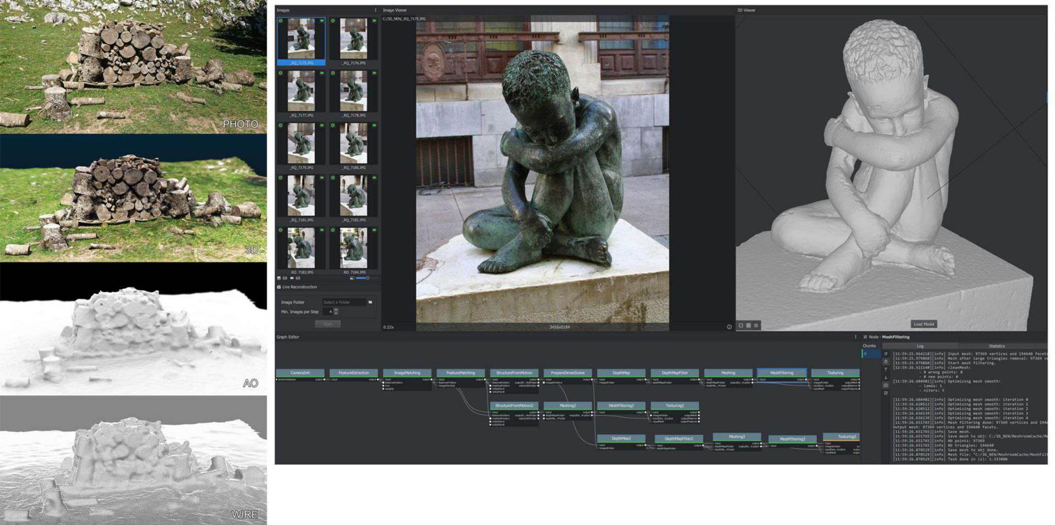Select the StructureFromMotion2 node
This screenshot has width=1055, height=525.
[514, 406]
